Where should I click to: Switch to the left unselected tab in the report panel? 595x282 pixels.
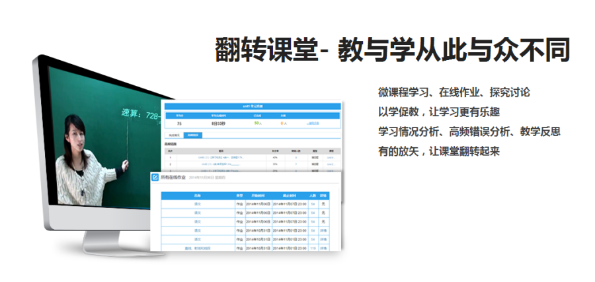[174, 135]
